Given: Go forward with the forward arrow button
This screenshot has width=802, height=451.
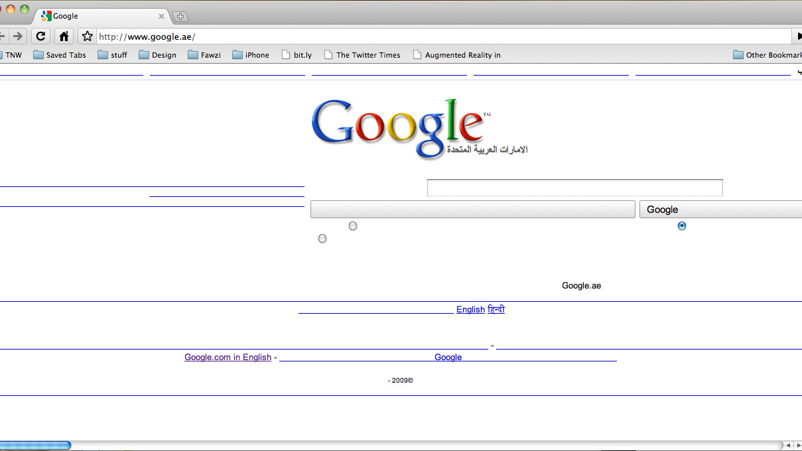Looking at the screenshot, I should click(x=18, y=36).
